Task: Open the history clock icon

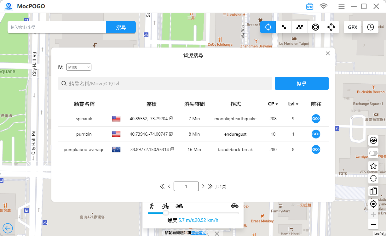Action: coord(371,27)
